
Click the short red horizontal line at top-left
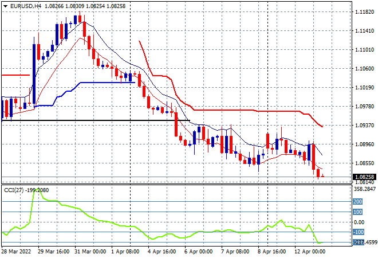pos(15,75)
